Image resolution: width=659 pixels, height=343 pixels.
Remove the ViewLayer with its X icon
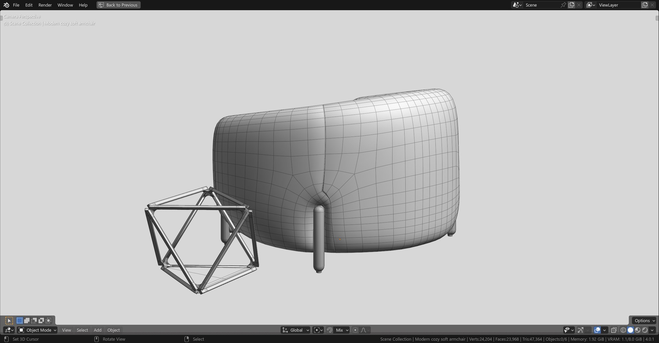[652, 5]
